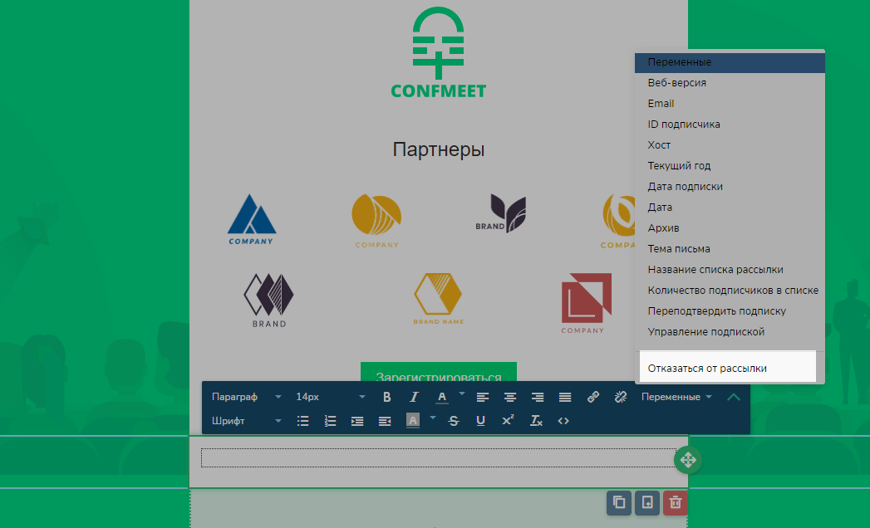Align text left

pyautogui.click(x=483, y=397)
